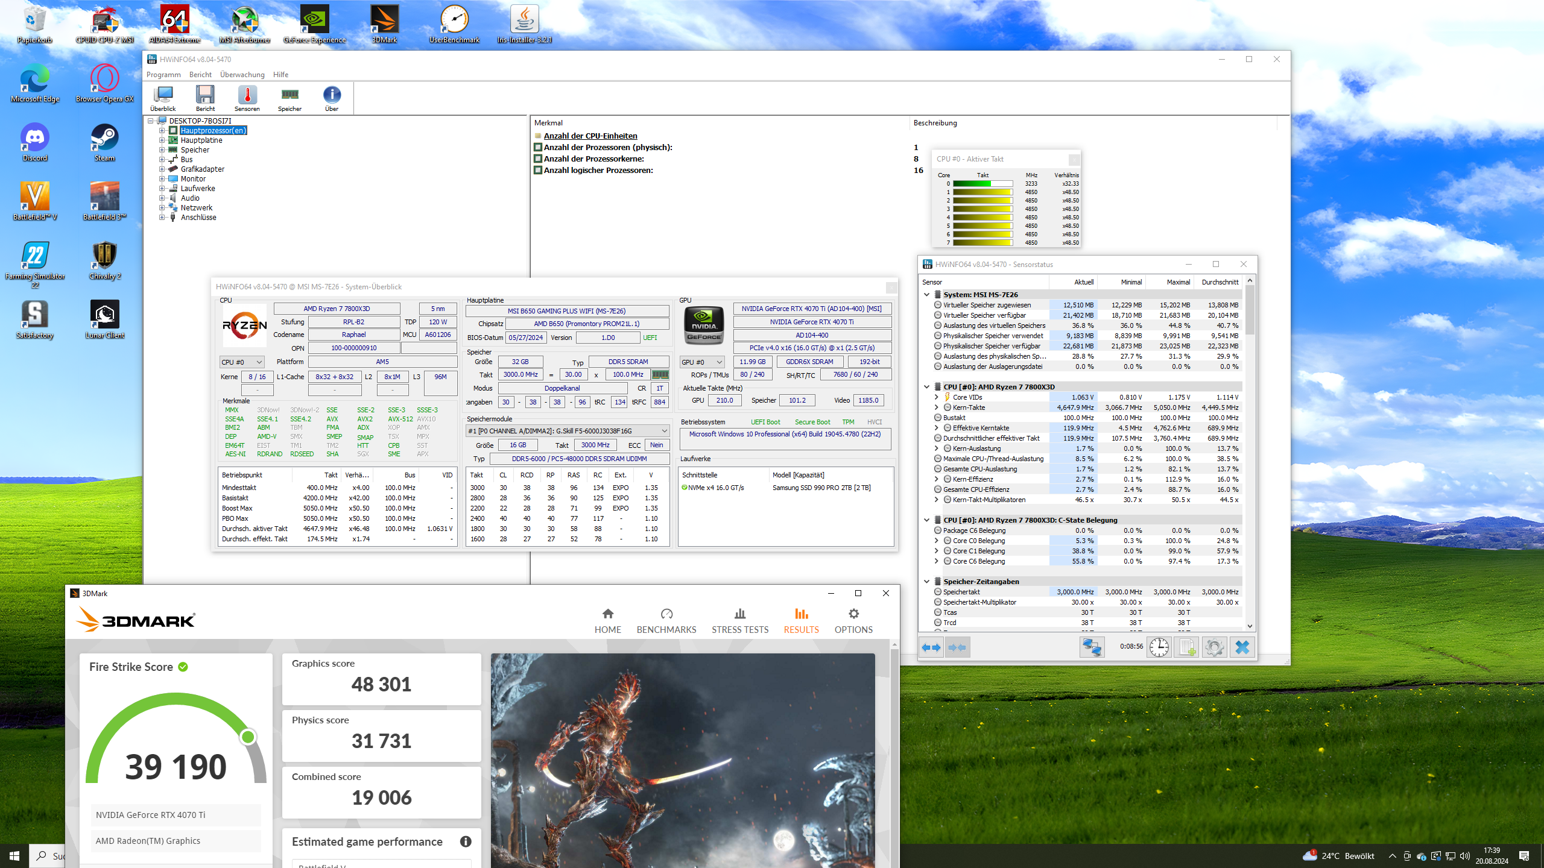The width and height of the screenshot is (1544, 868).
Task: Collapse the Speicher-Zeitangaben sensor group
Action: click(x=926, y=582)
